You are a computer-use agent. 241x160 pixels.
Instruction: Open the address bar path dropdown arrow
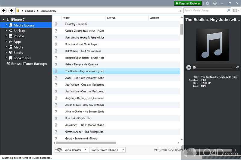tap(180, 11)
